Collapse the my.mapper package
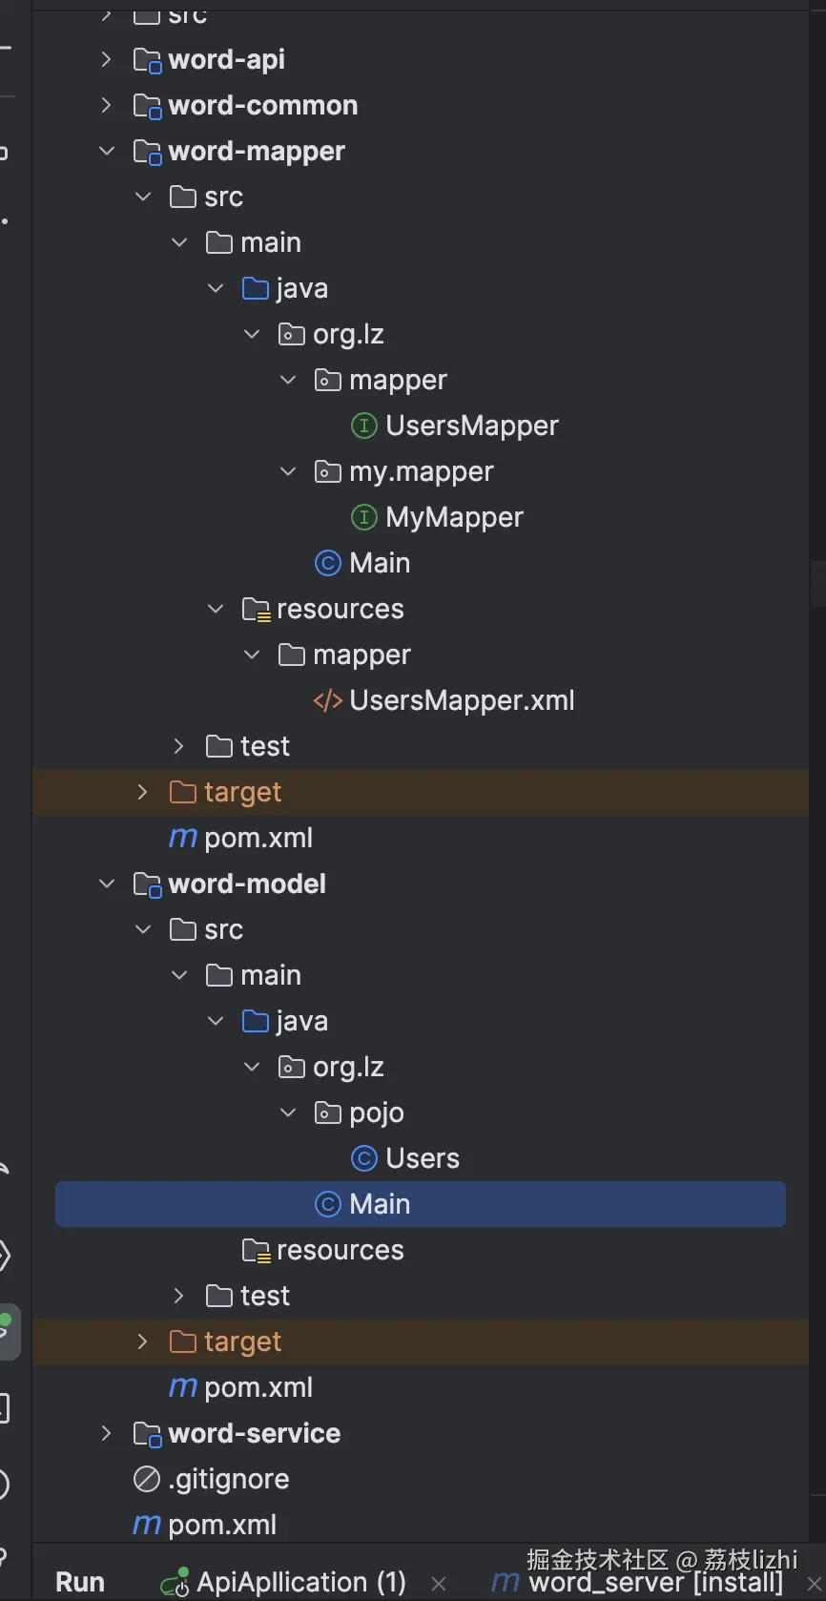Screen dimensions: 826x1601 287,471
